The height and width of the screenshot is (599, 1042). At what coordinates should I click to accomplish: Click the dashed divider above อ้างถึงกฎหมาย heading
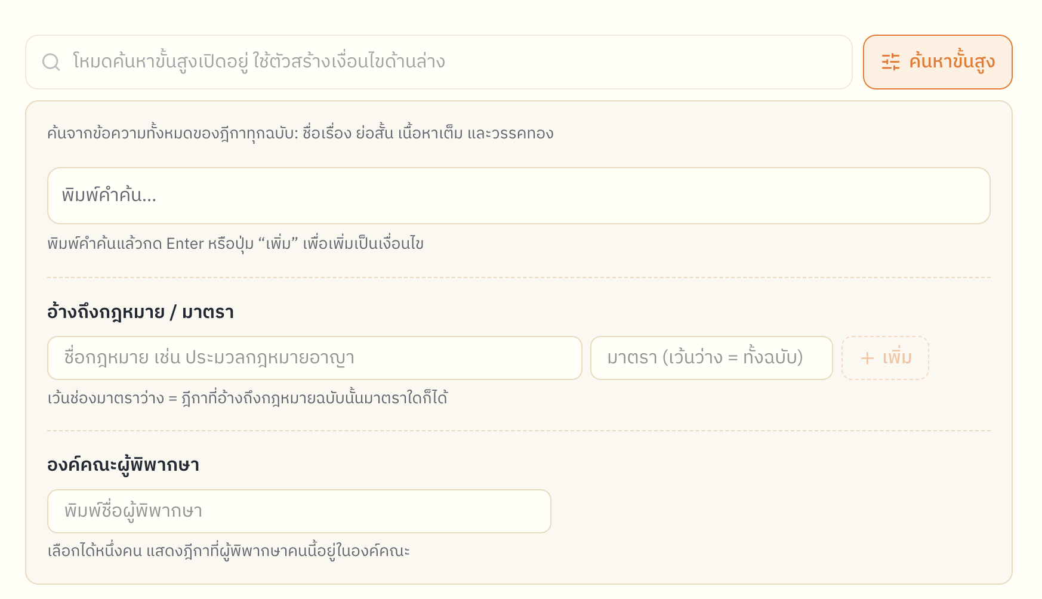[519, 277]
